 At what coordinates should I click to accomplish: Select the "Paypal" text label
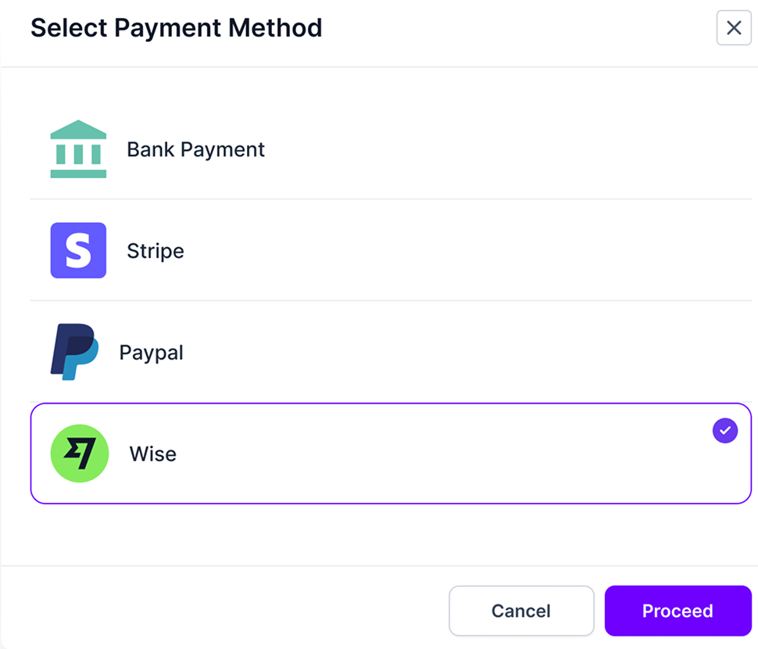(151, 353)
